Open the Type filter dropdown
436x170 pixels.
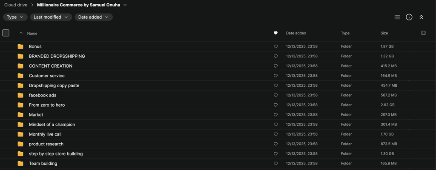pos(15,17)
